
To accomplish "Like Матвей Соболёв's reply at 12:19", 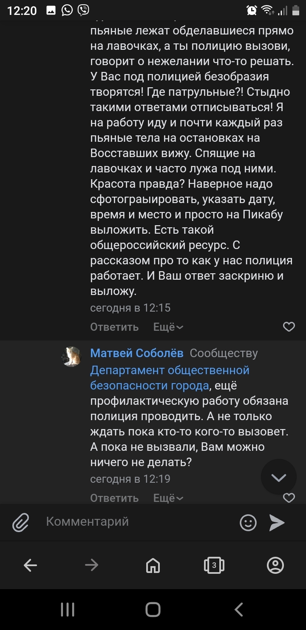I will pyautogui.click(x=289, y=498).
